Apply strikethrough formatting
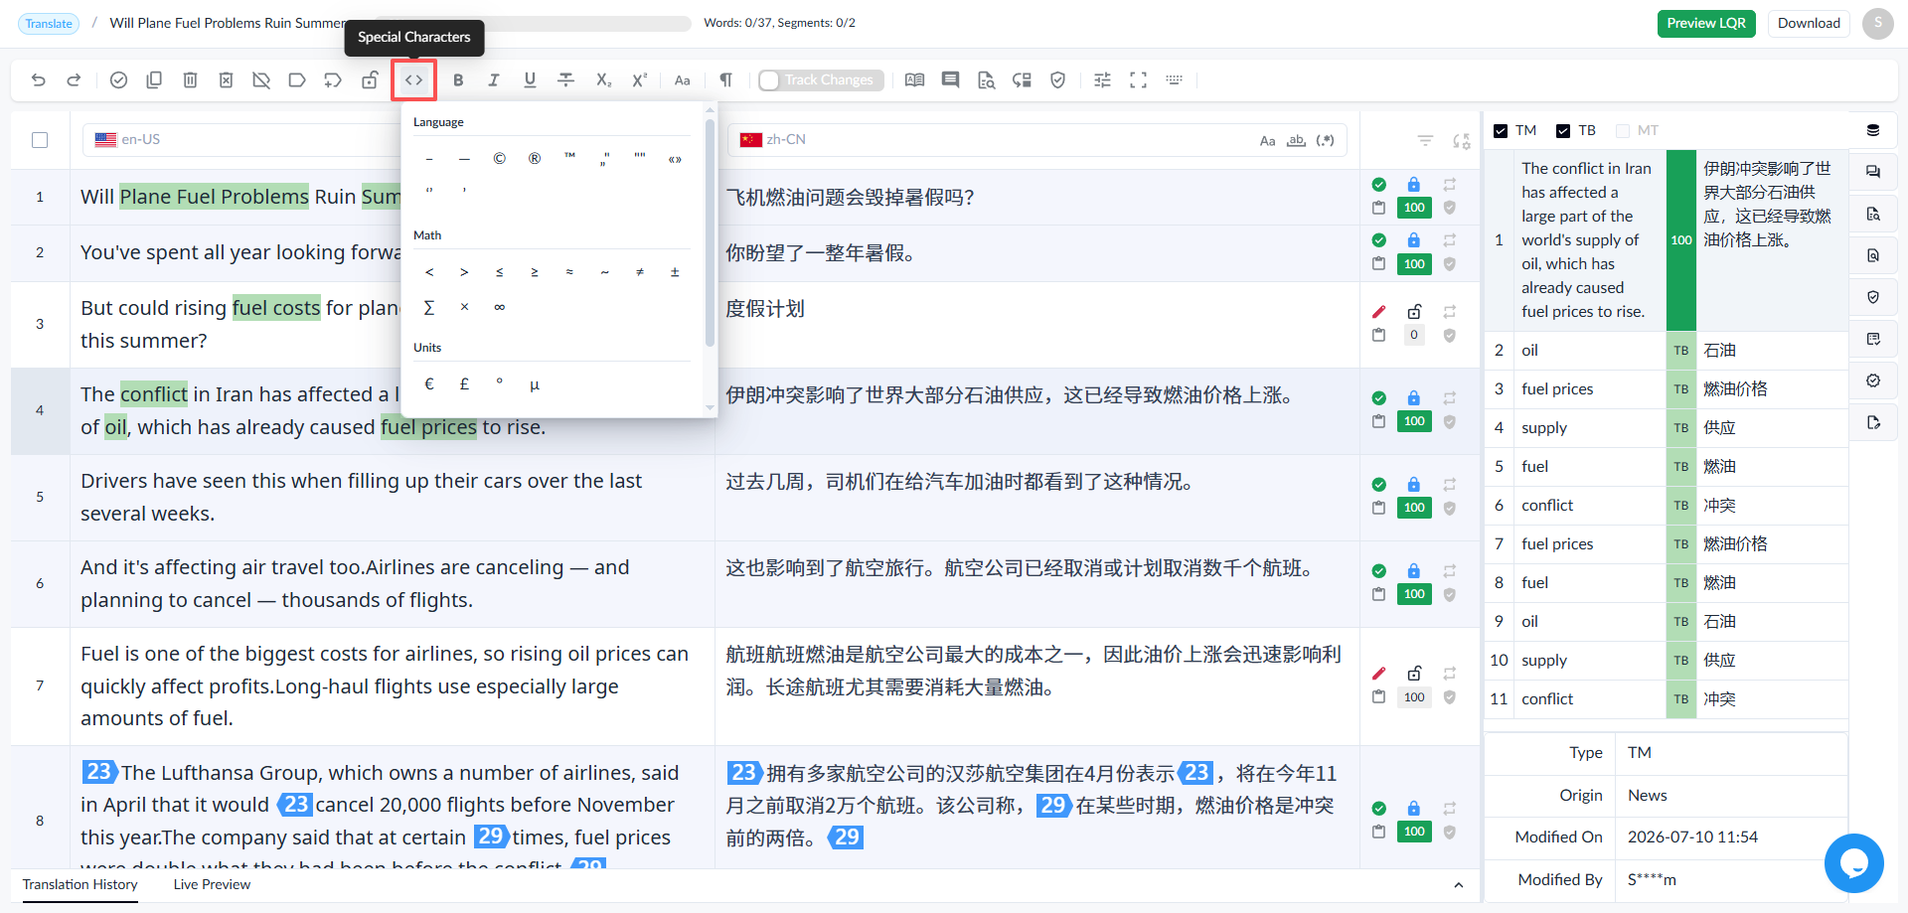 (566, 80)
